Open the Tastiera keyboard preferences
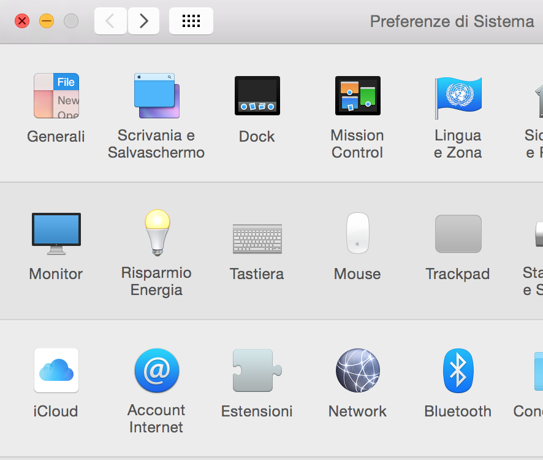The height and width of the screenshot is (460, 543). click(x=257, y=239)
